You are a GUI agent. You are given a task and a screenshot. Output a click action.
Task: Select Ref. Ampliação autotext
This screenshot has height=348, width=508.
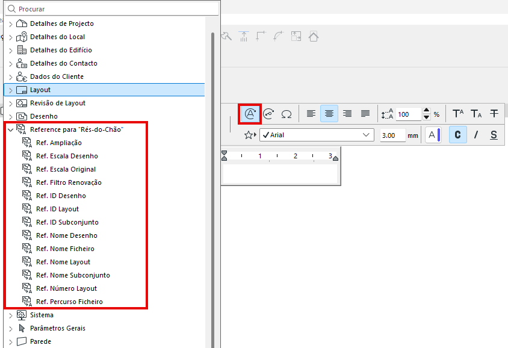coord(59,143)
